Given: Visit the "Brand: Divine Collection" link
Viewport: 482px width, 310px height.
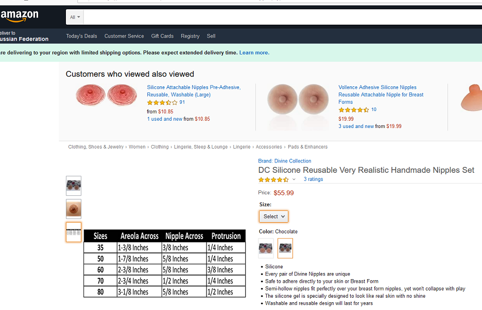Looking at the screenshot, I should click(x=285, y=161).
